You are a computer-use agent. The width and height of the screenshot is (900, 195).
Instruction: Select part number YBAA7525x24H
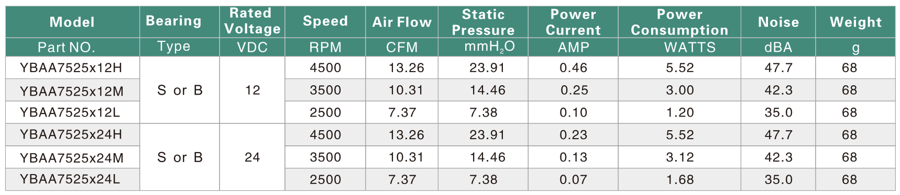71,134
